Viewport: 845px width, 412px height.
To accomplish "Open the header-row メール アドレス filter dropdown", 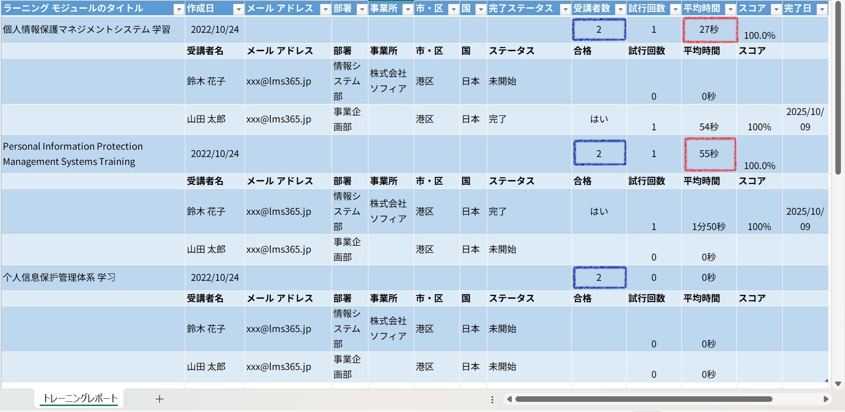I will pos(325,9).
